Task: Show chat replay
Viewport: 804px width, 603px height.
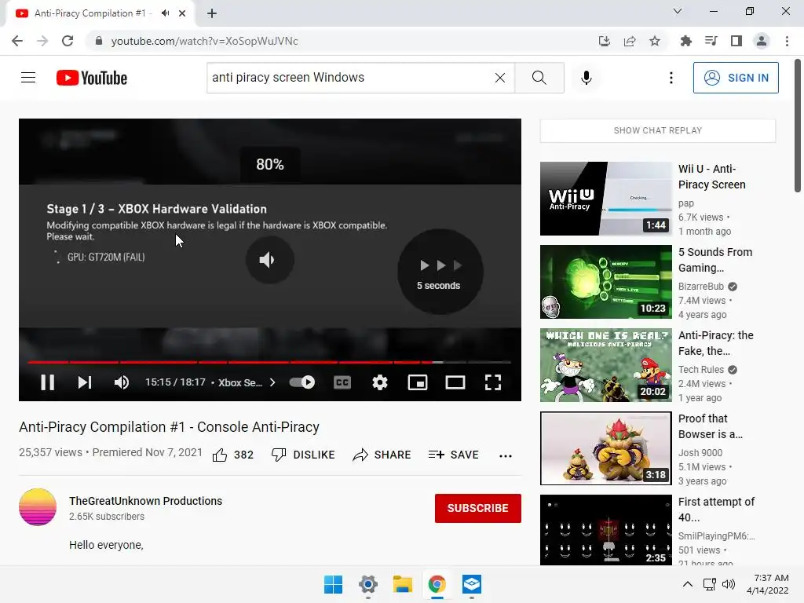Action: coord(658,130)
